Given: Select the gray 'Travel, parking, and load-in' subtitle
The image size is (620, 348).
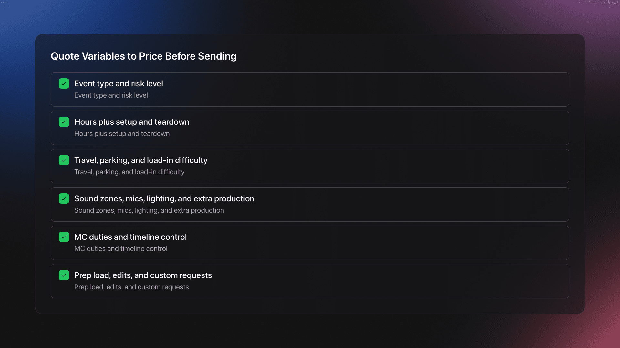Looking at the screenshot, I should 129,172.
